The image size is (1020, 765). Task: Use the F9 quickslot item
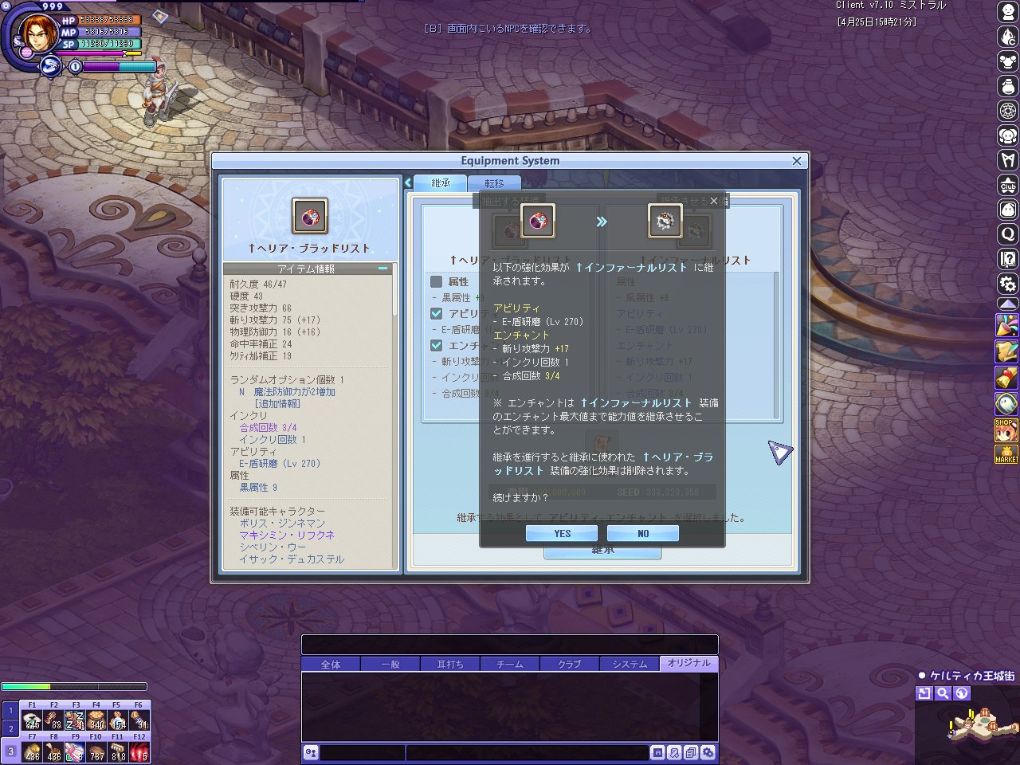[75, 751]
